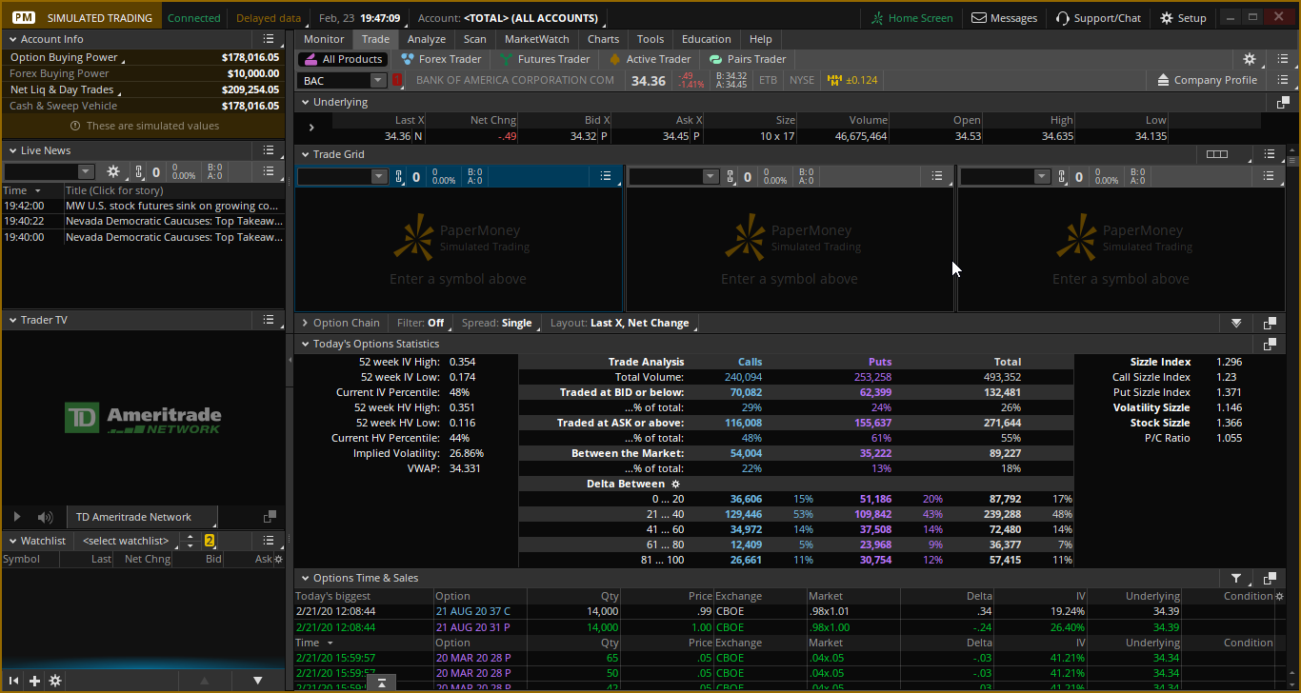Collapse the Account Info section
This screenshot has height=693, width=1301.
click(x=12, y=39)
